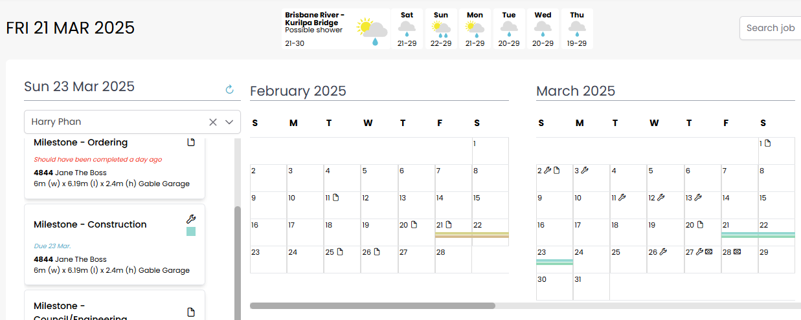Click the document icon on February 11
Screen dimensions: 801x320
(x=337, y=198)
